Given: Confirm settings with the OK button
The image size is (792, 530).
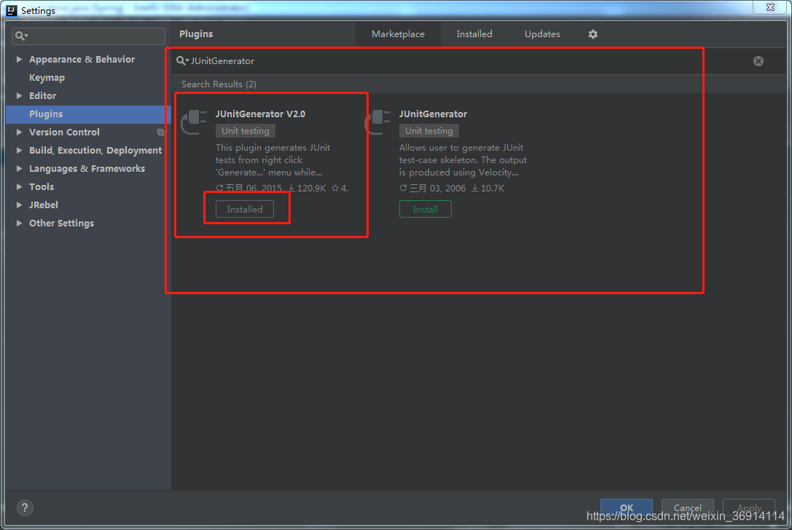Looking at the screenshot, I should pyautogui.click(x=627, y=508).
